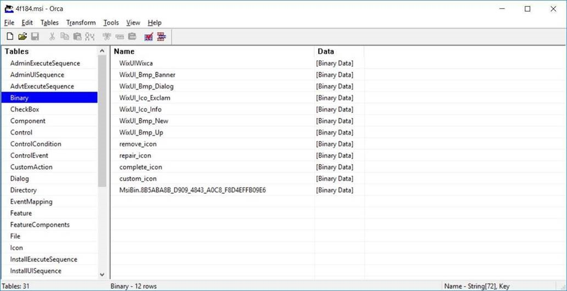Click Binary Data cell for remove_icon
The height and width of the screenshot is (291, 567).
(334, 144)
